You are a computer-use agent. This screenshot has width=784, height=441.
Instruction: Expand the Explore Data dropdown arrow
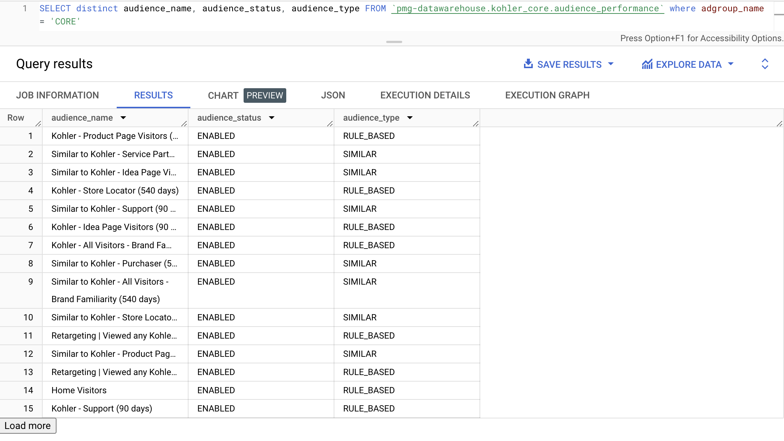tap(731, 64)
